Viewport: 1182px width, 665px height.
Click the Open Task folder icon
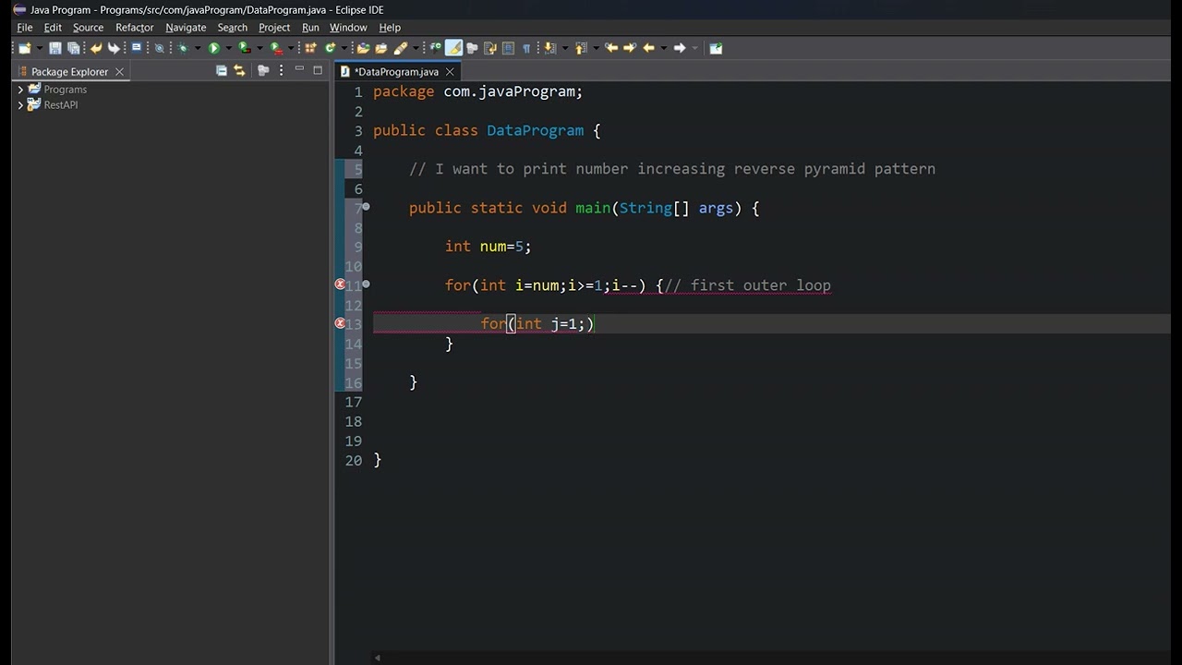coord(381,48)
